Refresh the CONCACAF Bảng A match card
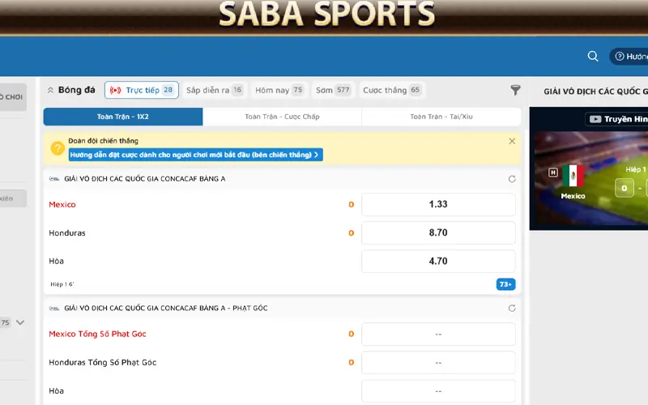648x405 pixels. [x=512, y=179]
